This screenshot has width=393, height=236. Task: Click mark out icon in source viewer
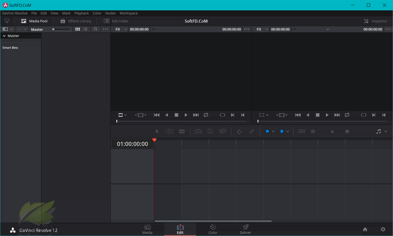(x=243, y=115)
